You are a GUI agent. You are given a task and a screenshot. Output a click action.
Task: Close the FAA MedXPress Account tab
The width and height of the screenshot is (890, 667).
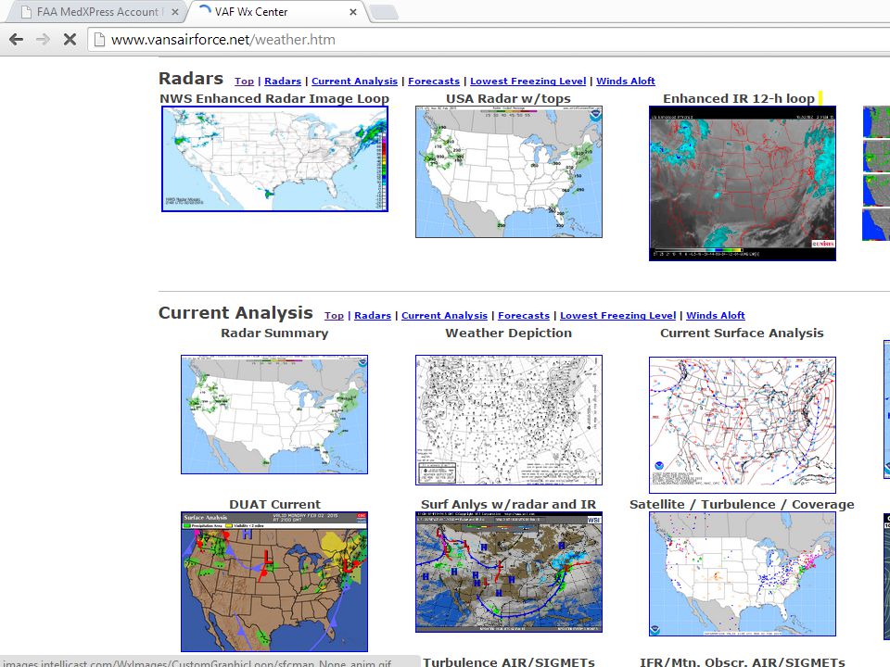tap(175, 12)
